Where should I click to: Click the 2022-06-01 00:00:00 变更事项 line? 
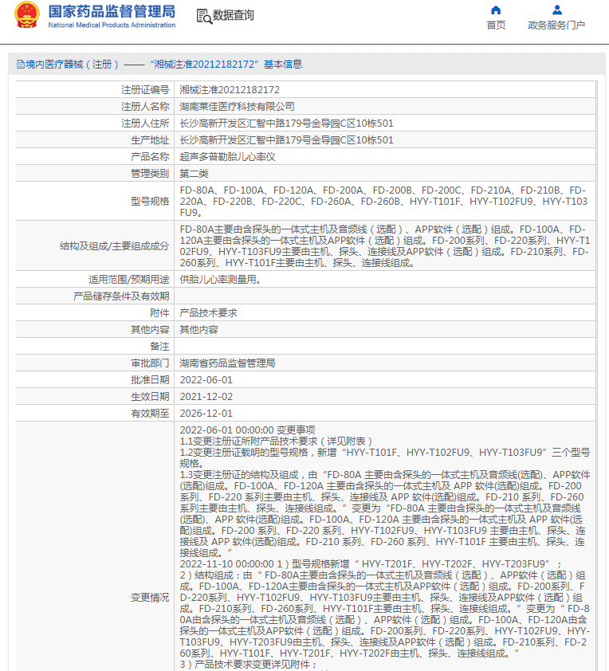tap(247, 430)
